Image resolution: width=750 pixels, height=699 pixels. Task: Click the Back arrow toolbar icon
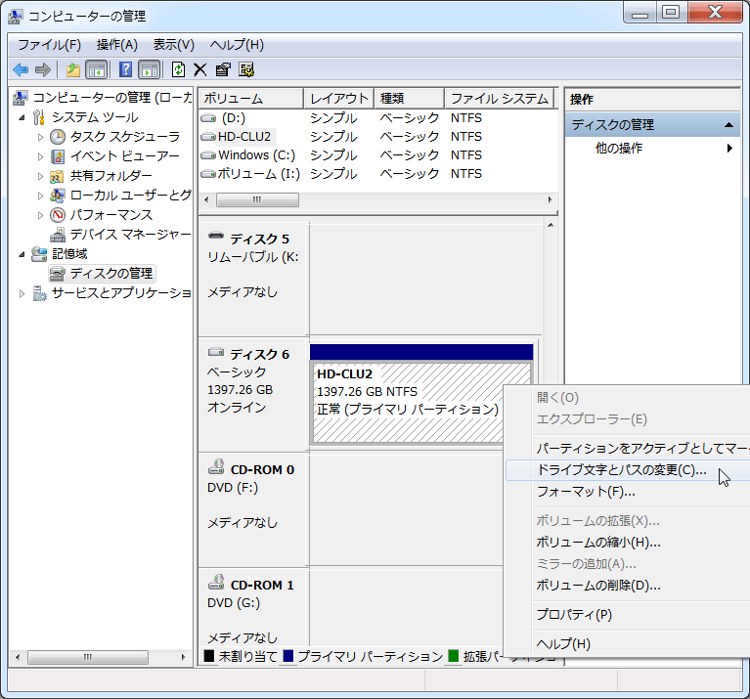[21, 69]
